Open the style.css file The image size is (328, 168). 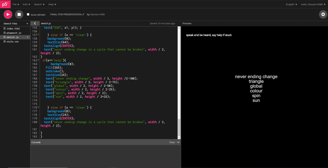pyautogui.click(x=13, y=41)
